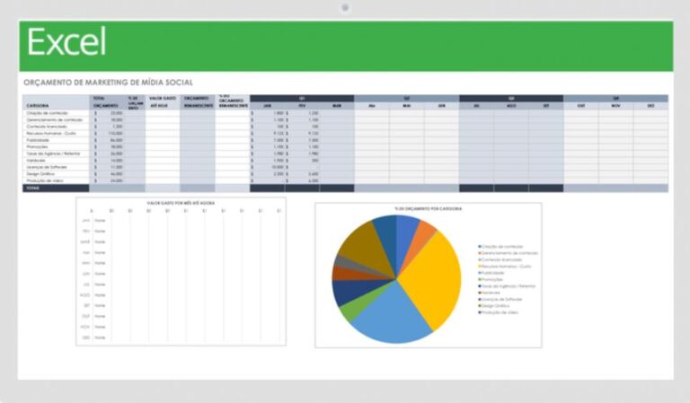This screenshot has height=403, width=690.
Task: Select the JAN axis label in bar chart
Action: point(86,221)
